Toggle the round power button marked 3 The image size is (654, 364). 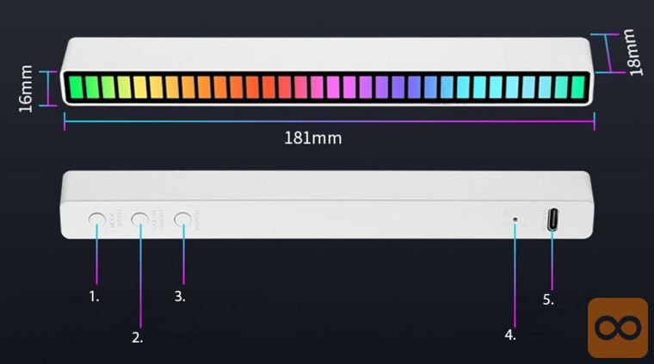click(182, 219)
